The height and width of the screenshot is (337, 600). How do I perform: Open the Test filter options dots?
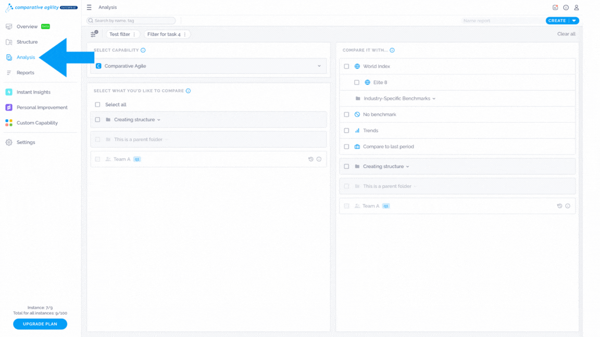point(134,34)
